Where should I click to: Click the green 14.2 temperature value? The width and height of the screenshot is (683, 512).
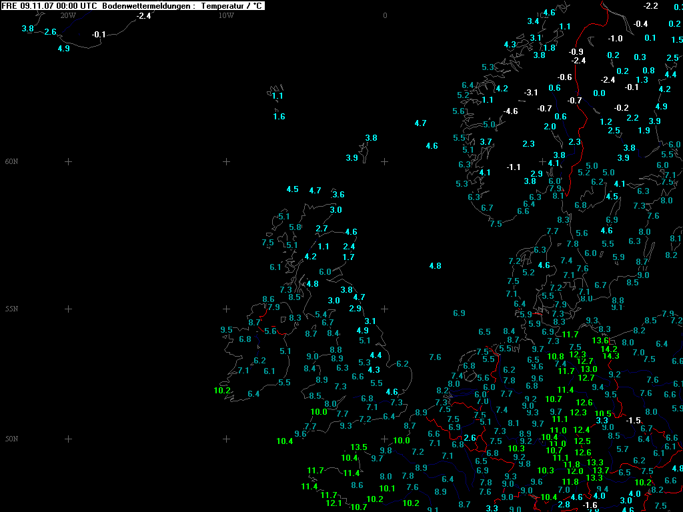coord(608,349)
